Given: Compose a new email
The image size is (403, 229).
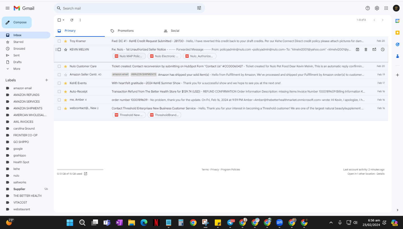Looking at the screenshot, I should [x=17, y=22].
